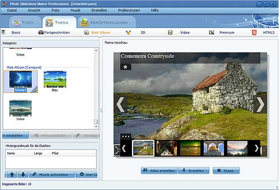Open the Erstellen menu

coord(99,10)
